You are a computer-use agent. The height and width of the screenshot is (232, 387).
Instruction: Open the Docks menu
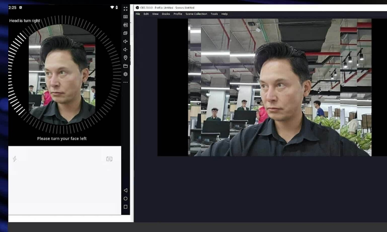166,14
